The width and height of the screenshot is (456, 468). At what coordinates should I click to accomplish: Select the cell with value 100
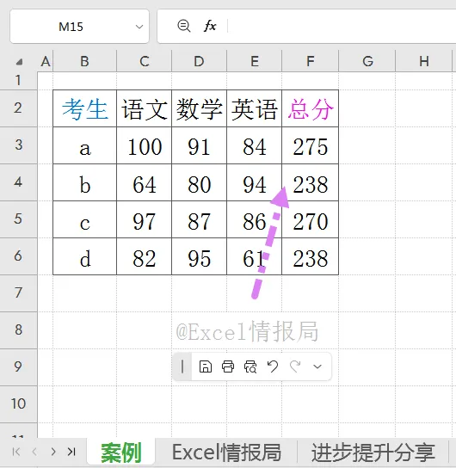pyautogui.click(x=145, y=145)
